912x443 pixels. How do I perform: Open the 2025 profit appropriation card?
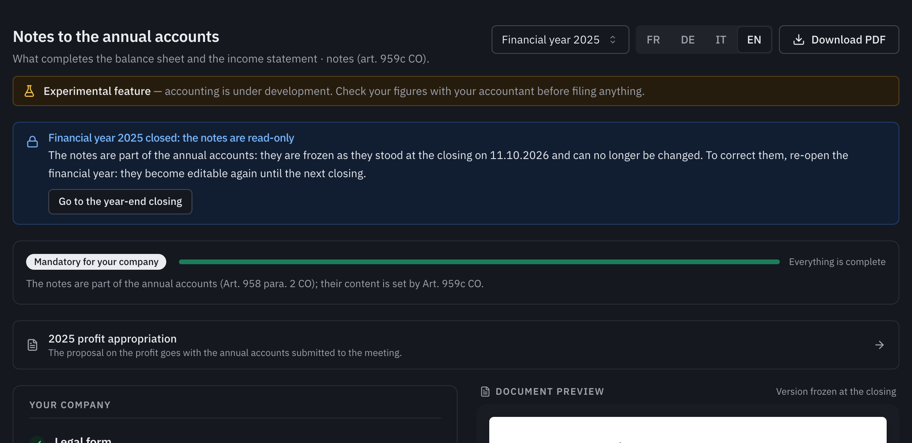point(456,345)
